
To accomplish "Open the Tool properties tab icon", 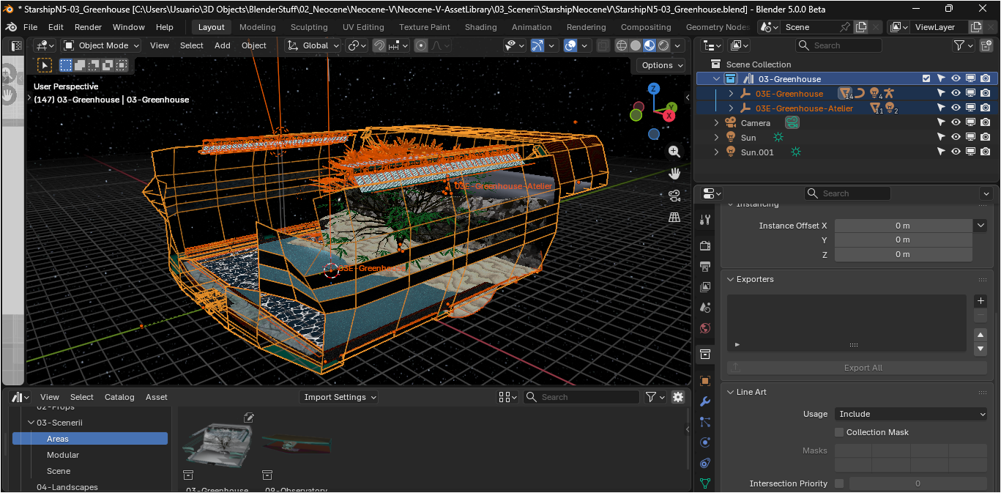I will (705, 220).
